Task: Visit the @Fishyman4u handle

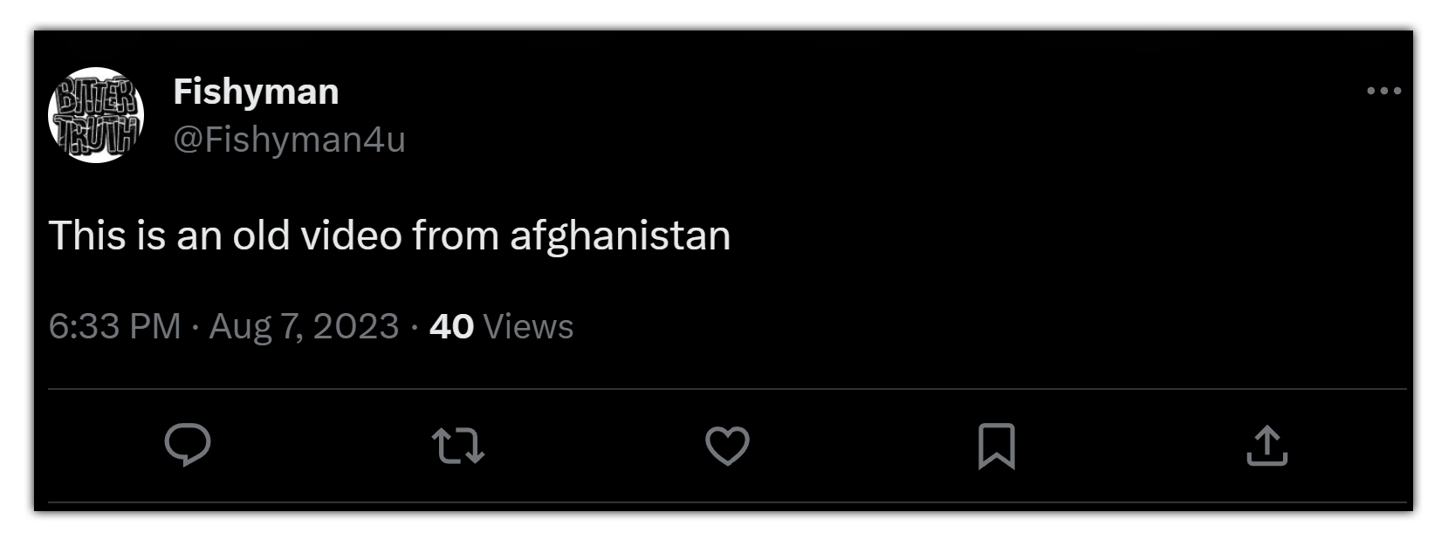Action: (x=289, y=140)
